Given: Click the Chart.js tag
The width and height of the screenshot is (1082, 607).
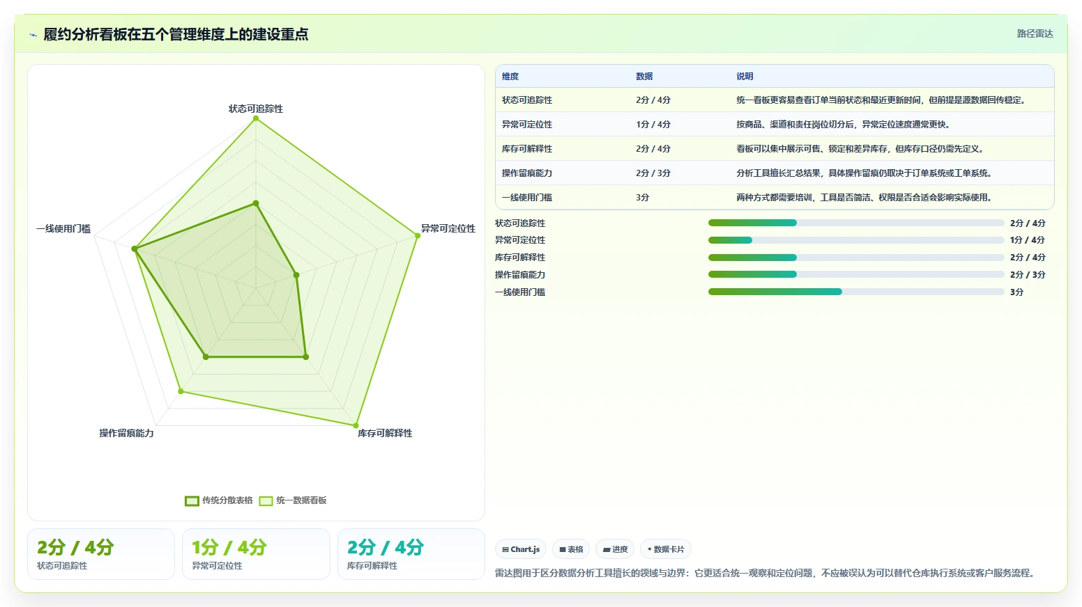Looking at the screenshot, I should pos(521,549).
